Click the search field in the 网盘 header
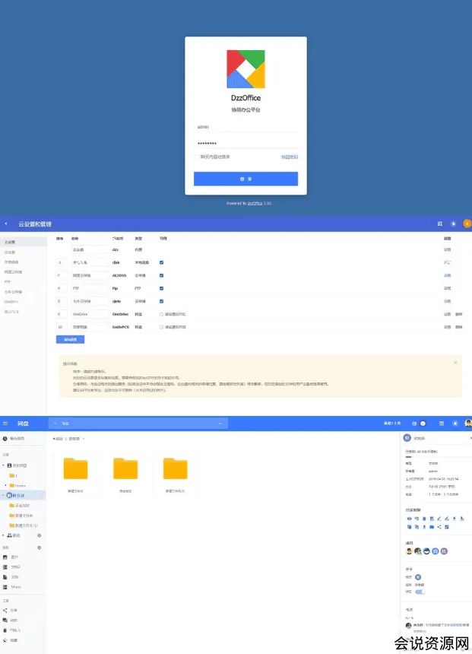This screenshot has height=654, width=472. [x=138, y=424]
